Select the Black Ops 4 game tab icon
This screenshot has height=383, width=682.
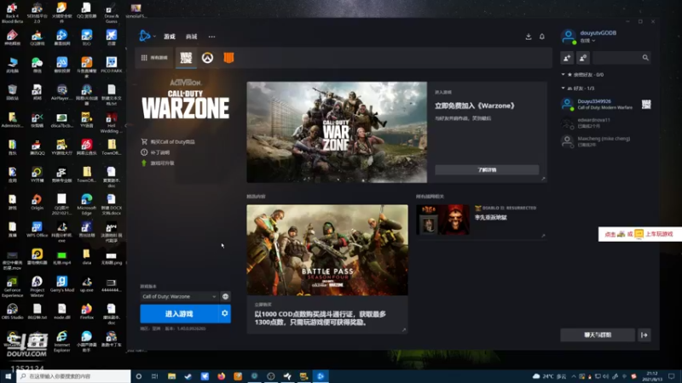click(x=228, y=58)
